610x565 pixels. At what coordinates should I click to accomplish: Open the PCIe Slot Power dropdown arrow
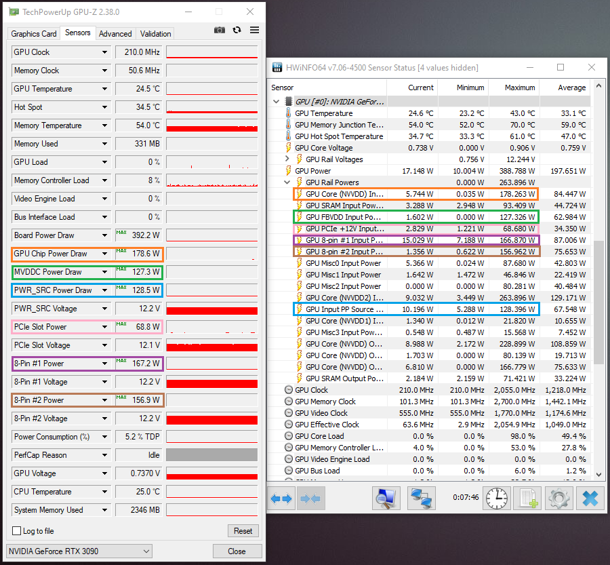click(104, 326)
